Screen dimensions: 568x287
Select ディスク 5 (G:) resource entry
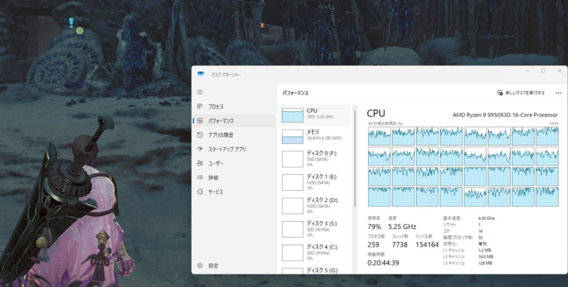(315, 270)
